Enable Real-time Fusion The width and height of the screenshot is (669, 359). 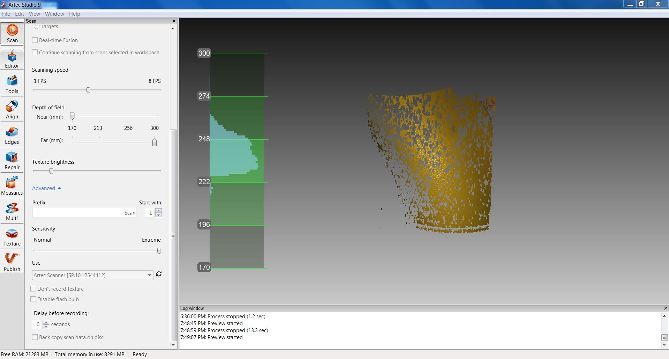tap(35, 40)
